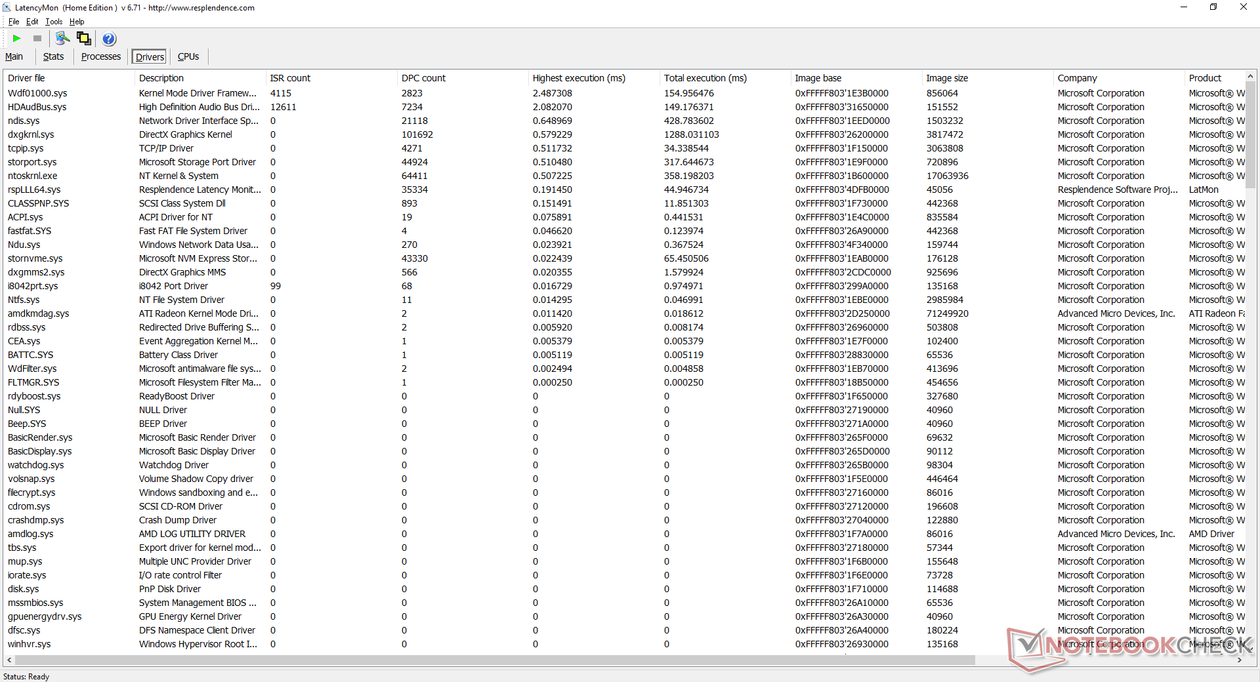Click the scroll right arrow
Screen dimensions: 1260x682
point(1240,660)
